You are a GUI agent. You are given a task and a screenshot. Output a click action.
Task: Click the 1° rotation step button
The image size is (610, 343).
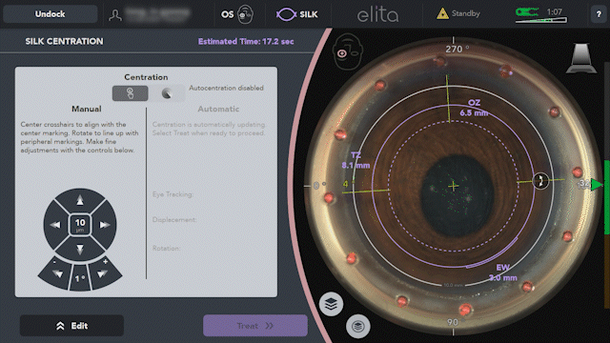pyautogui.click(x=80, y=277)
